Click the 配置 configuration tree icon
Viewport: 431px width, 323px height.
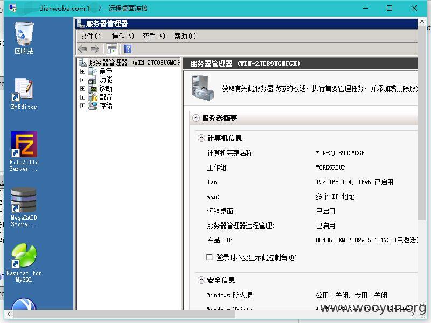coord(93,97)
